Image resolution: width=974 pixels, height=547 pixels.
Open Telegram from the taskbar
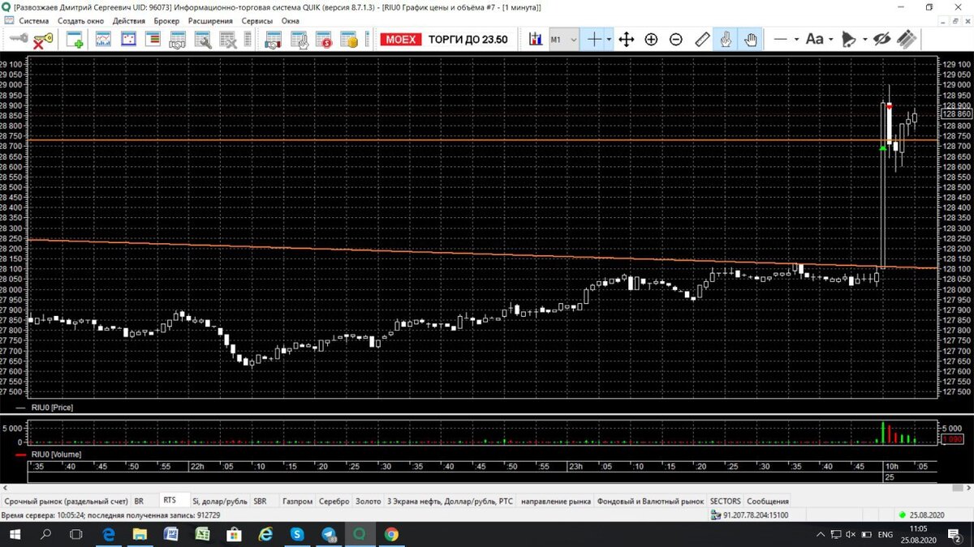click(329, 535)
